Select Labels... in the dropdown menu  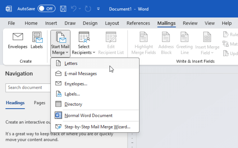(95, 94)
